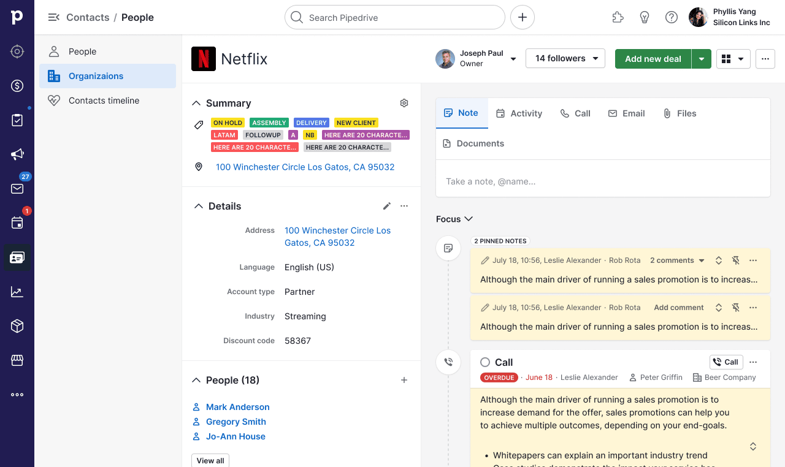
Task: Switch to the Email tab
Action: 626,113
